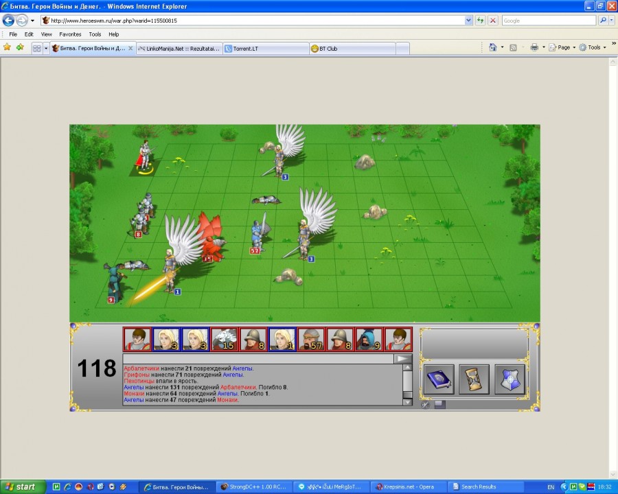Image resolution: width=618 pixels, height=494 pixels.
Task: Expand the Home button dropdown arrow
Action: (502, 47)
